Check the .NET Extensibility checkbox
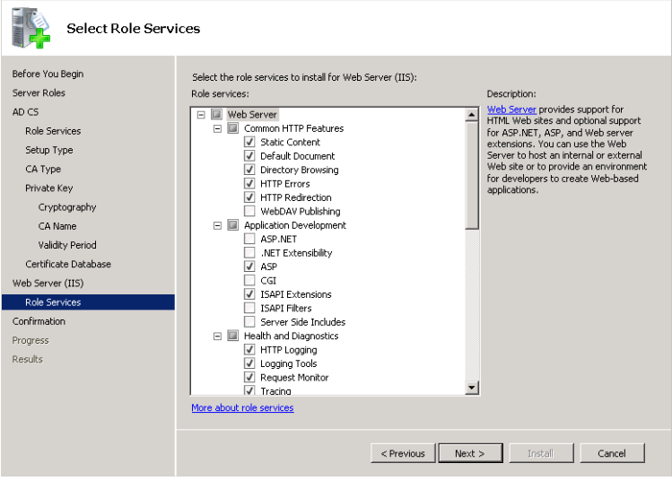This screenshot has width=672, height=481. [249, 252]
